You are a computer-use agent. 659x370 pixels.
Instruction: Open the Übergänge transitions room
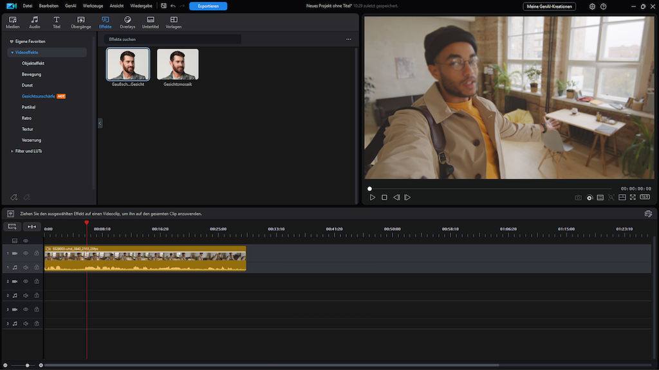(x=80, y=22)
